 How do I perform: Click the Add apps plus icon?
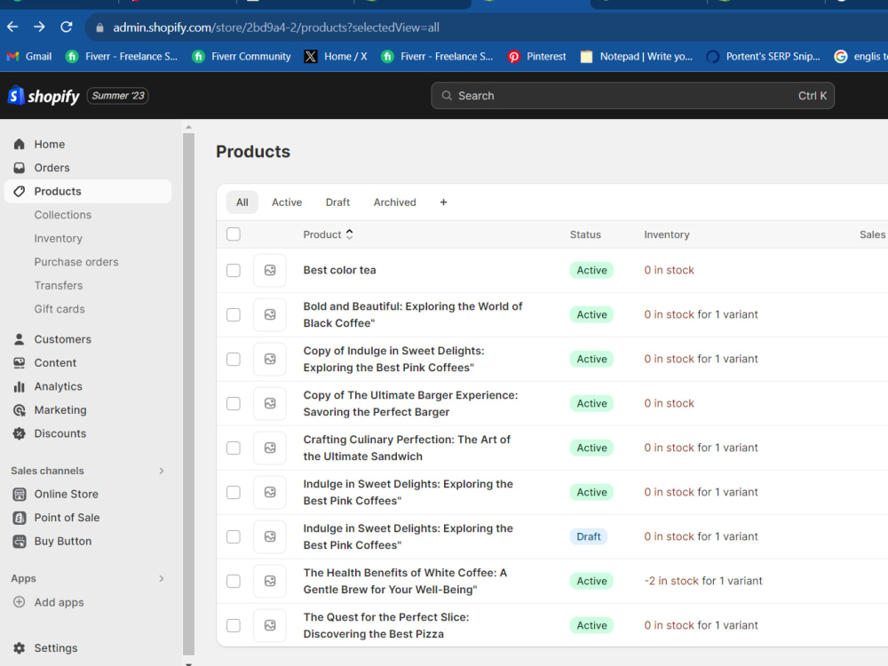(20, 602)
